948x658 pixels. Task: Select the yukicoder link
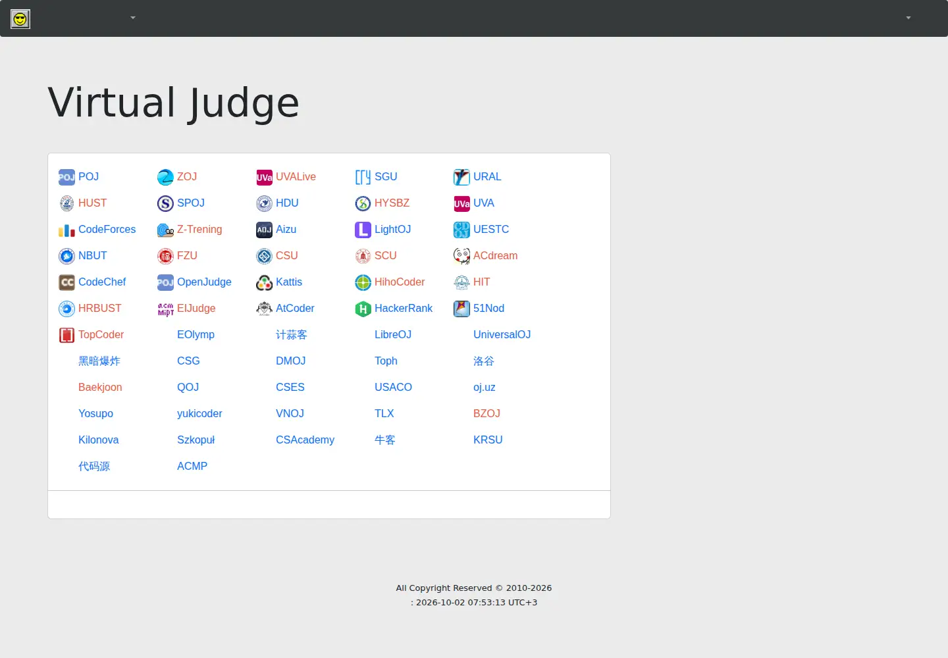(x=199, y=413)
